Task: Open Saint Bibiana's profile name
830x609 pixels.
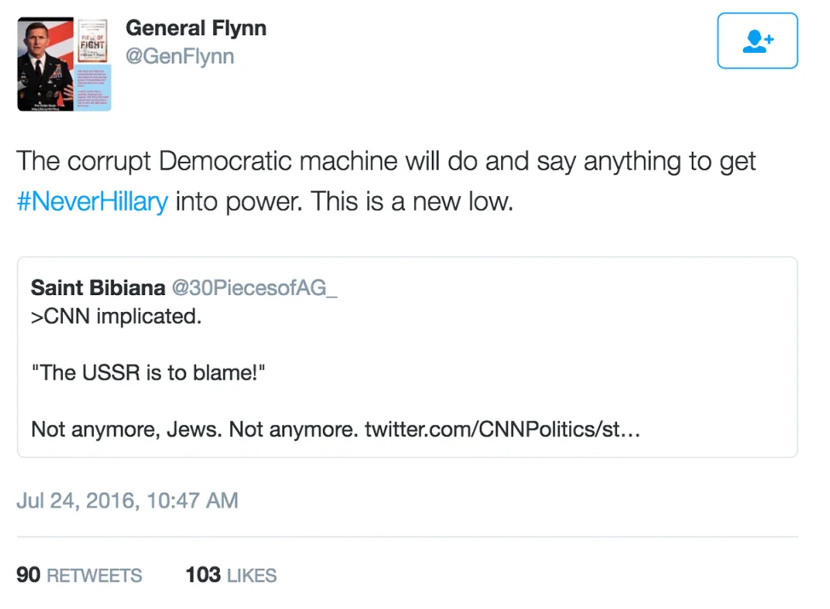Action: (98, 287)
